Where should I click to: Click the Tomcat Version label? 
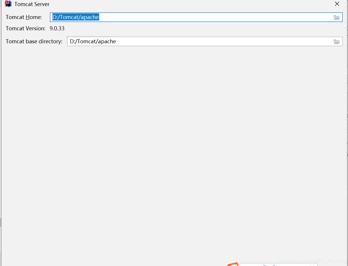point(26,29)
